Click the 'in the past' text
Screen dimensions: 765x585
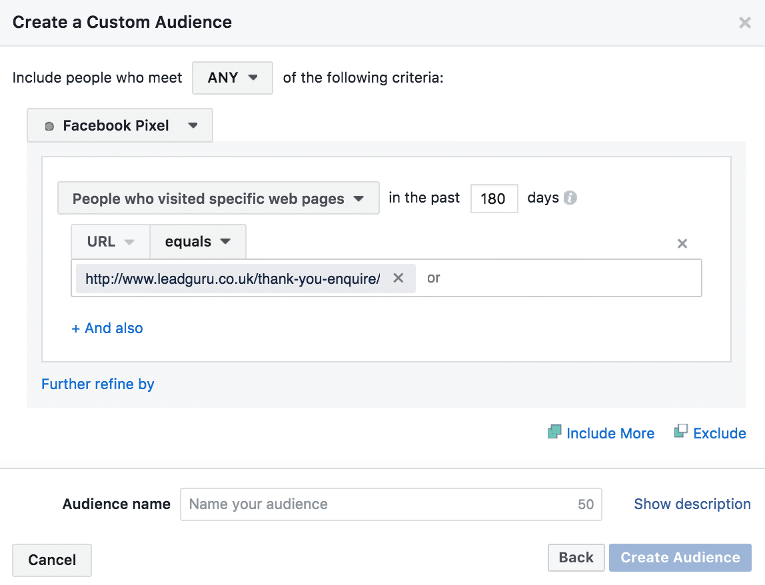pyautogui.click(x=424, y=198)
